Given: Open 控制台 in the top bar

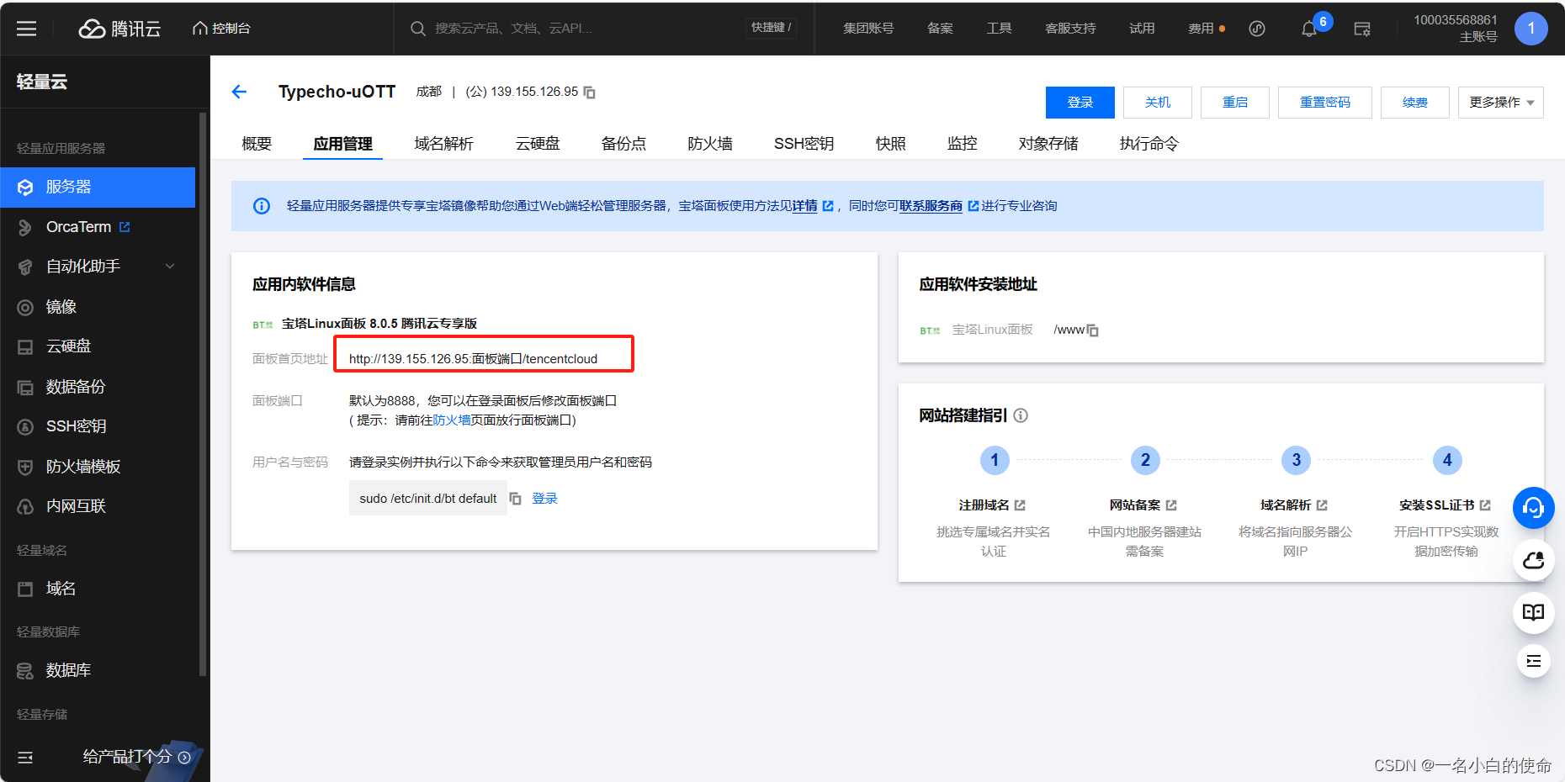Looking at the screenshot, I should (x=221, y=29).
